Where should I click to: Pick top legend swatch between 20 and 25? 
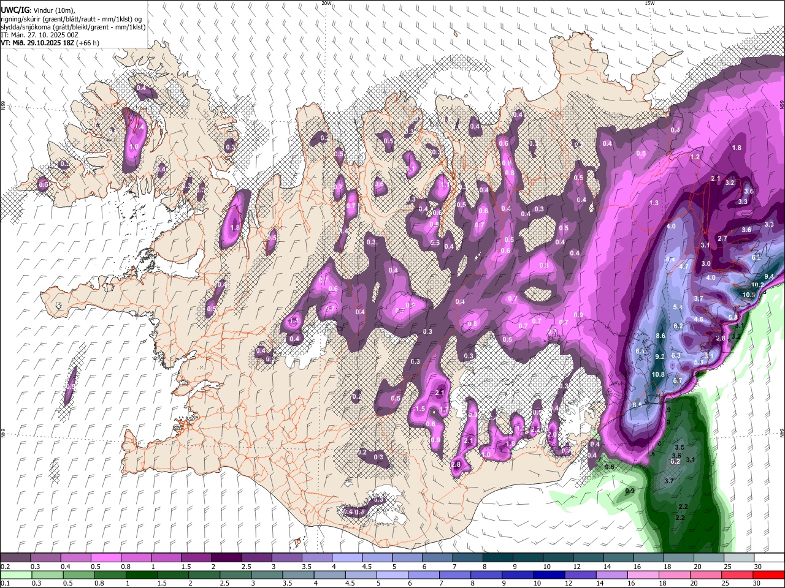(709, 557)
